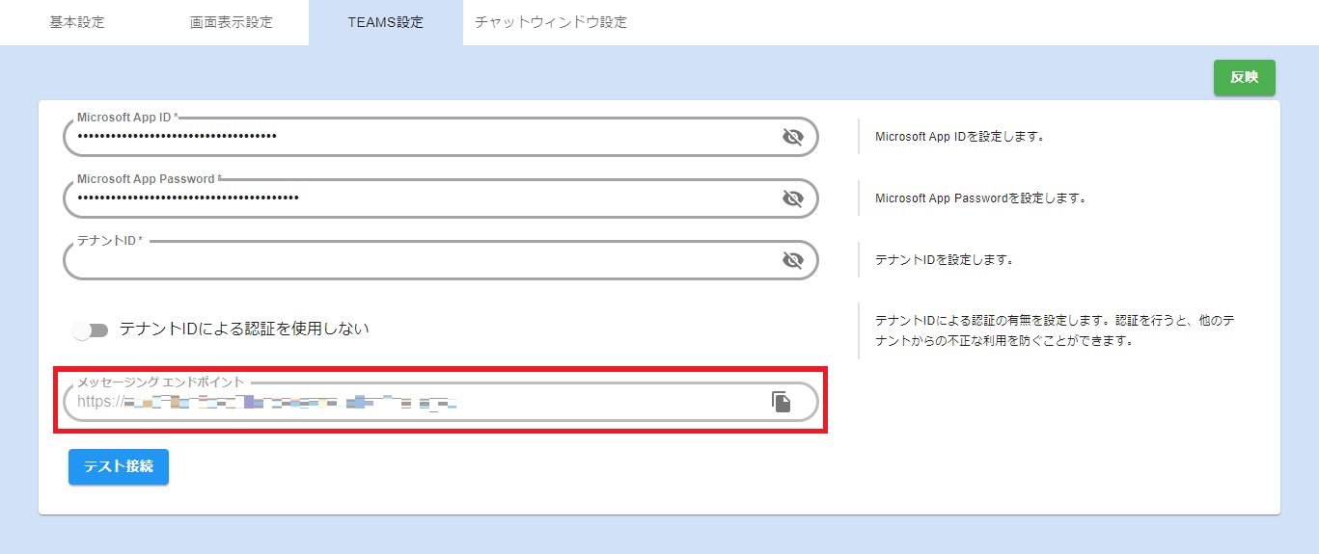Screen dimensions: 1319x554
Task: Switch to the 基本設定 tab
Action: click(x=77, y=22)
